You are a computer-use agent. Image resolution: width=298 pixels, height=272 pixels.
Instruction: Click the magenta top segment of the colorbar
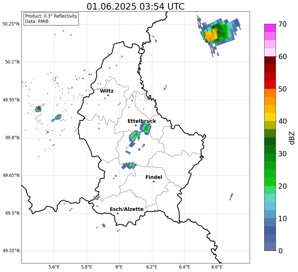270,28
